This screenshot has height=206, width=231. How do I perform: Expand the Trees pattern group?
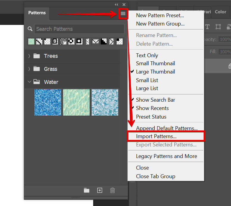coord(29,56)
